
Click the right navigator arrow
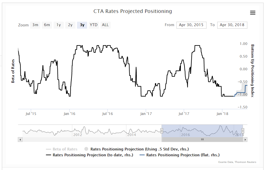coord(245,139)
